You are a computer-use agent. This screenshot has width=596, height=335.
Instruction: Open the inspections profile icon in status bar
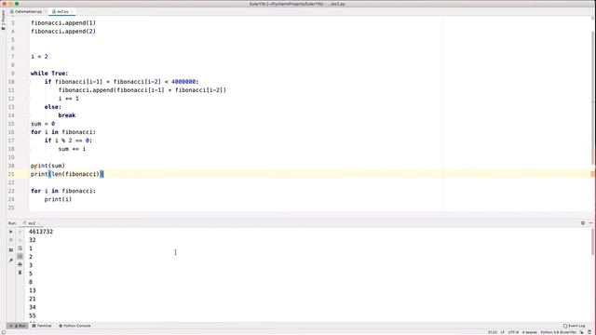pyautogui.click(x=589, y=332)
